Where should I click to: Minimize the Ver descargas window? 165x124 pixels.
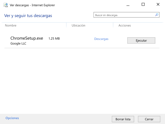pyautogui.click(x=128, y=5)
